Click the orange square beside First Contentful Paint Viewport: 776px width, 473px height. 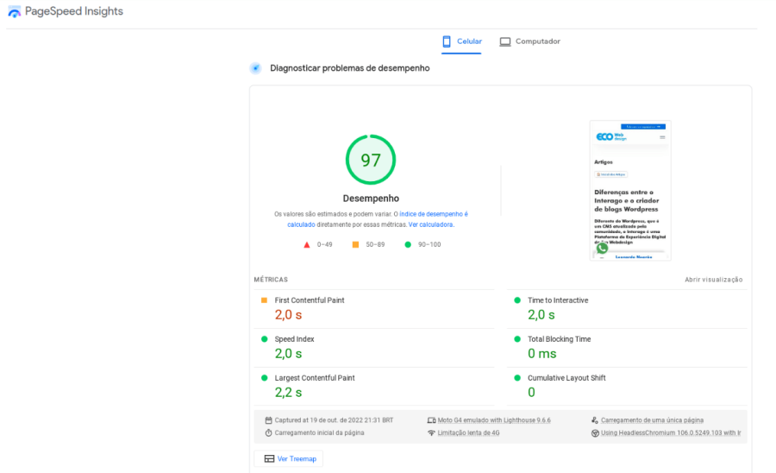click(265, 300)
